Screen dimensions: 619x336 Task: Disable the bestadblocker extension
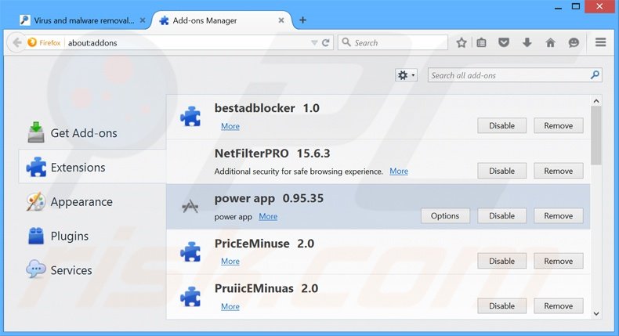click(x=501, y=125)
